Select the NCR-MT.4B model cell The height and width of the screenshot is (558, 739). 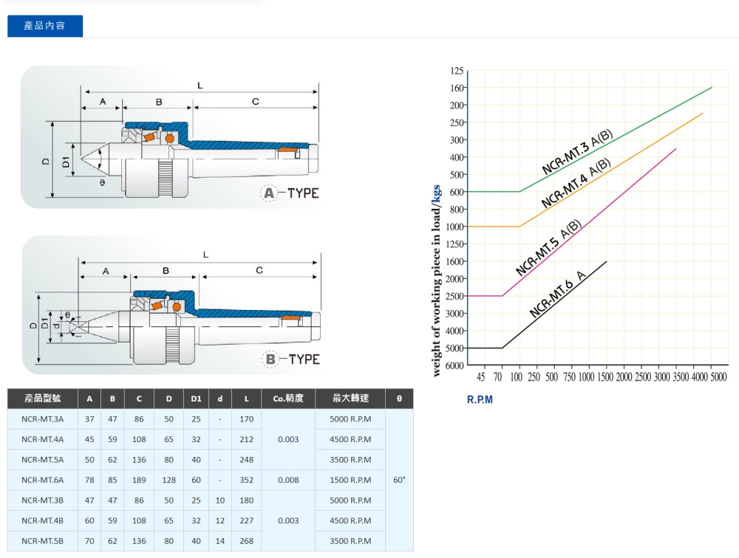[42, 520]
